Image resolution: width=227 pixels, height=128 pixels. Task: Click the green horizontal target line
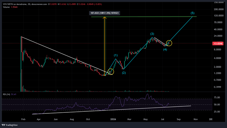[x=144, y=17]
